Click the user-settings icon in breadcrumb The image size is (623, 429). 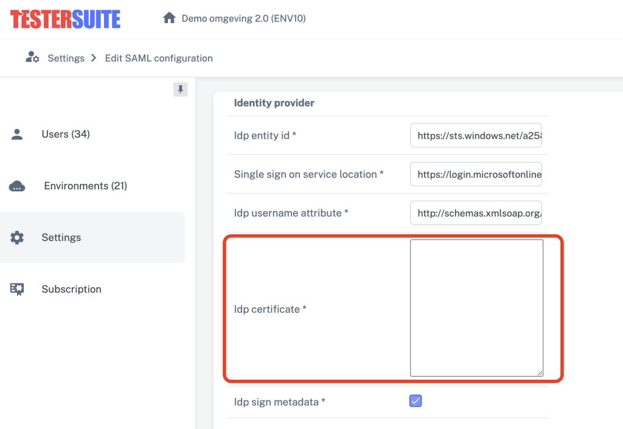[x=32, y=58]
